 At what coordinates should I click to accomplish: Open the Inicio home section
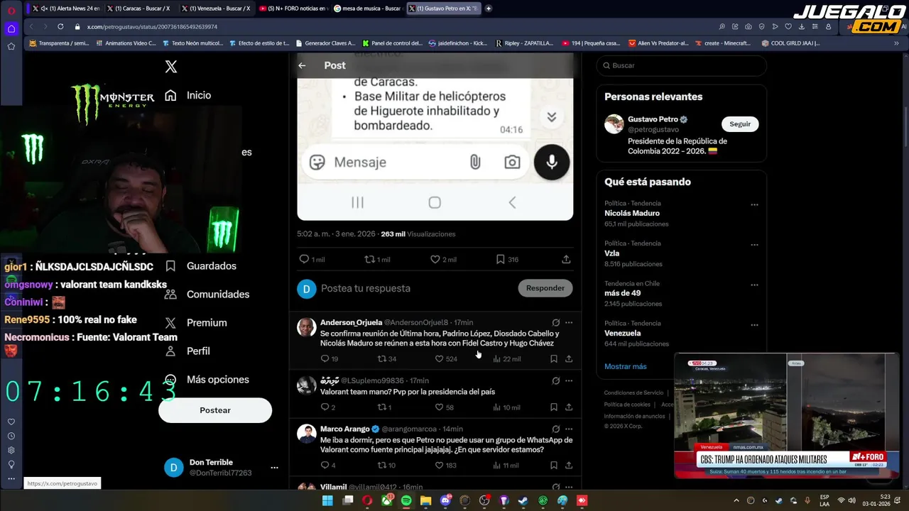(x=188, y=95)
